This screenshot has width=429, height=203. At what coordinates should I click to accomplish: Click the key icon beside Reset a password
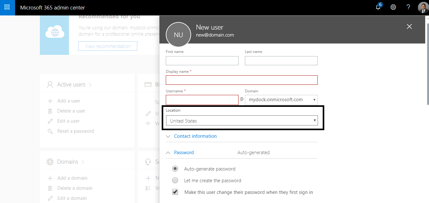(50, 131)
